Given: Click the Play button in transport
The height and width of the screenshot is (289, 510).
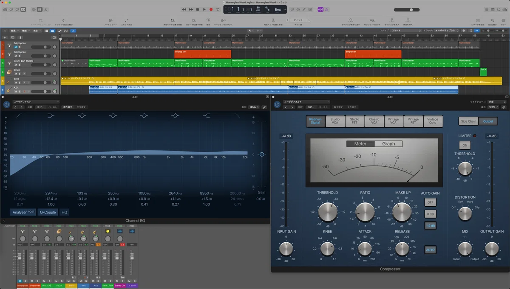Looking at the screenshot, I should [204, 9].
